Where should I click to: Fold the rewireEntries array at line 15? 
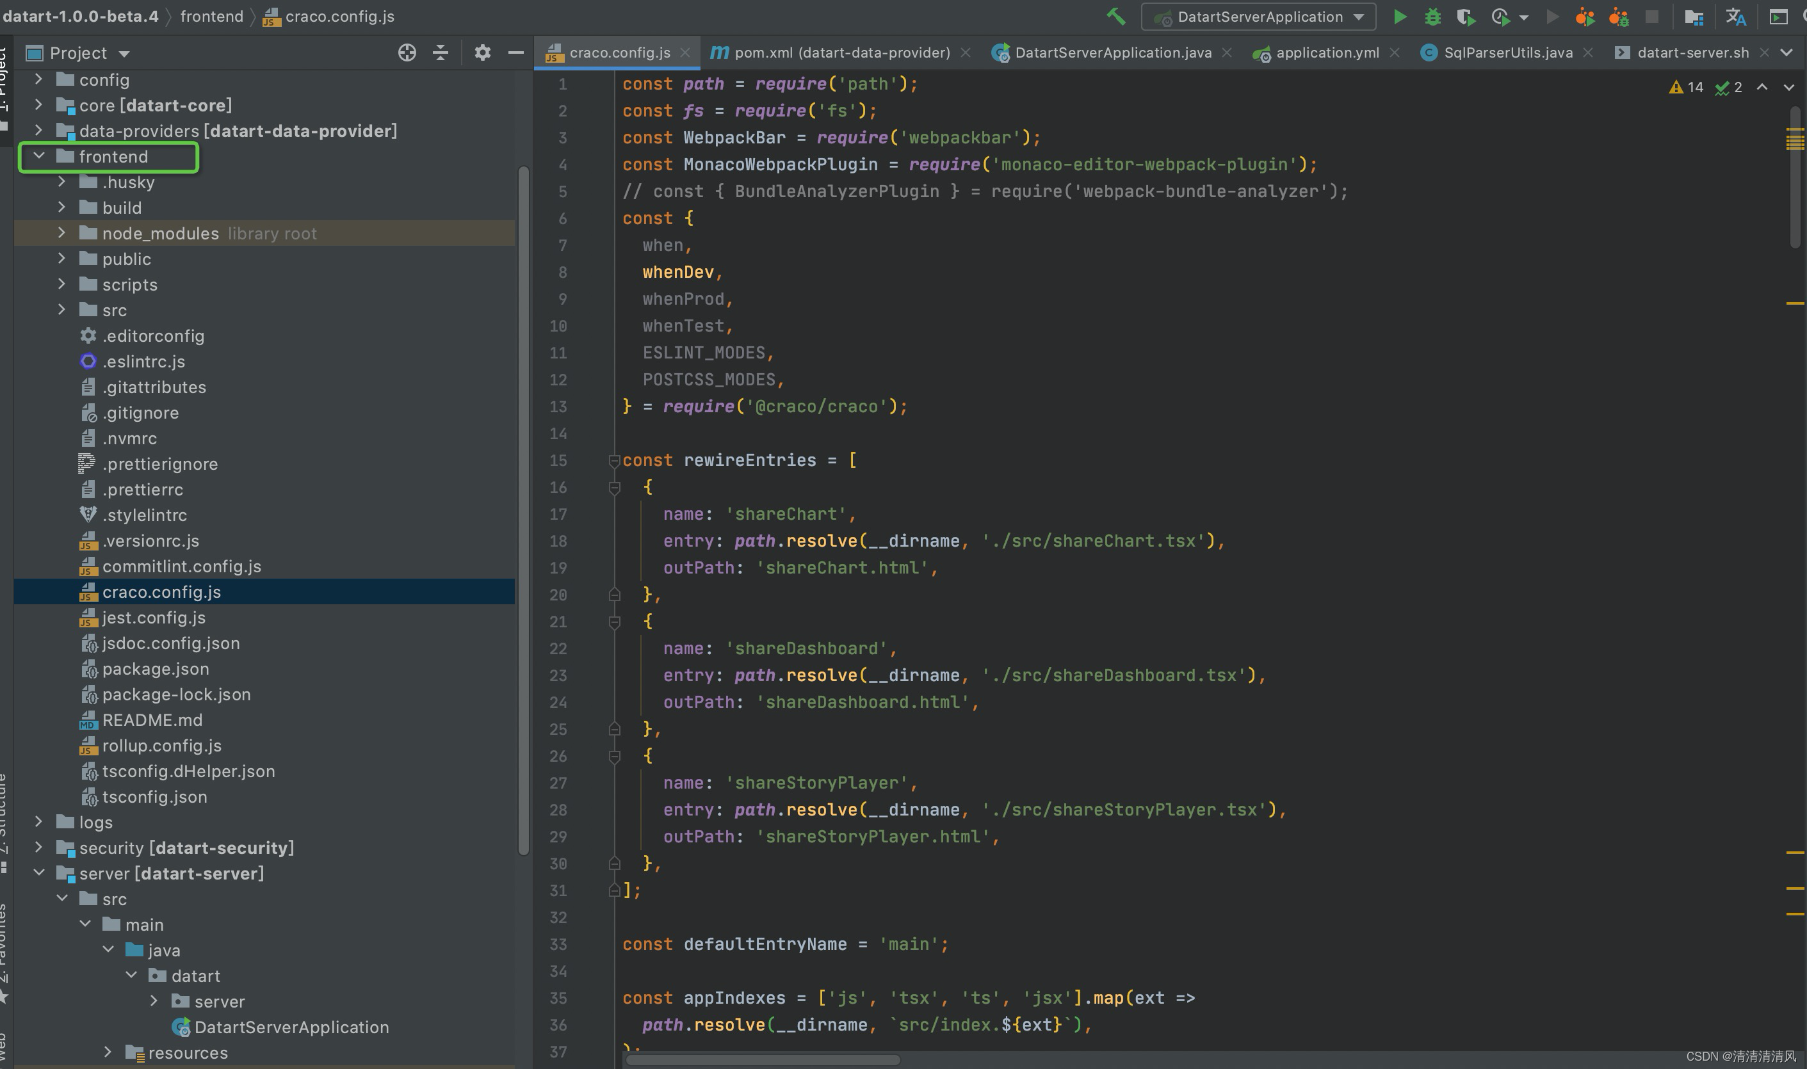[615, 460]
